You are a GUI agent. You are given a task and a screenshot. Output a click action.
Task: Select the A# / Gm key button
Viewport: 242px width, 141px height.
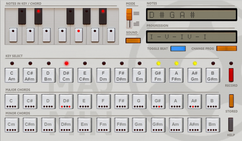pos(194,75)
